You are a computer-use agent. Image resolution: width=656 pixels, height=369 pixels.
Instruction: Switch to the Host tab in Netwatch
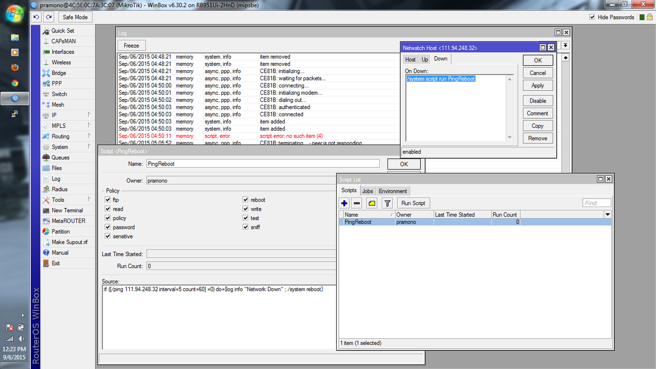pos(411,59)
